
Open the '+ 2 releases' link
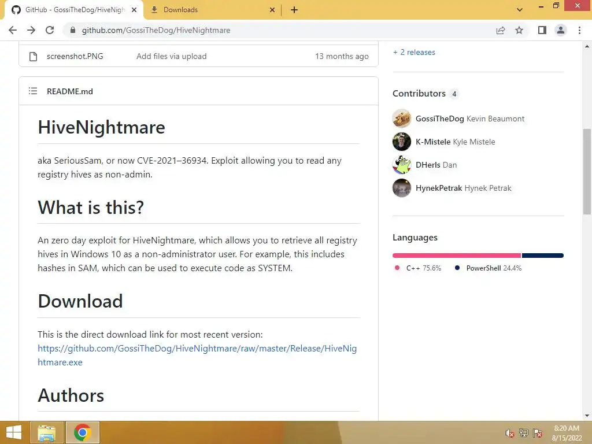pyautogui.click(x=414, y=52)
